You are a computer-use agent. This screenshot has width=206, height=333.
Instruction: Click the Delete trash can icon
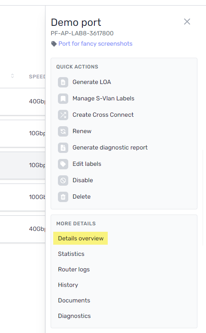63,197
